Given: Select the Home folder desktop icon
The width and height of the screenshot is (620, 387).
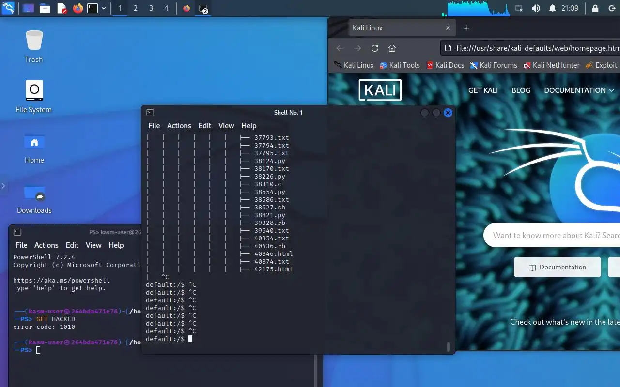Looking at the screenshot, I should [34, 148].
